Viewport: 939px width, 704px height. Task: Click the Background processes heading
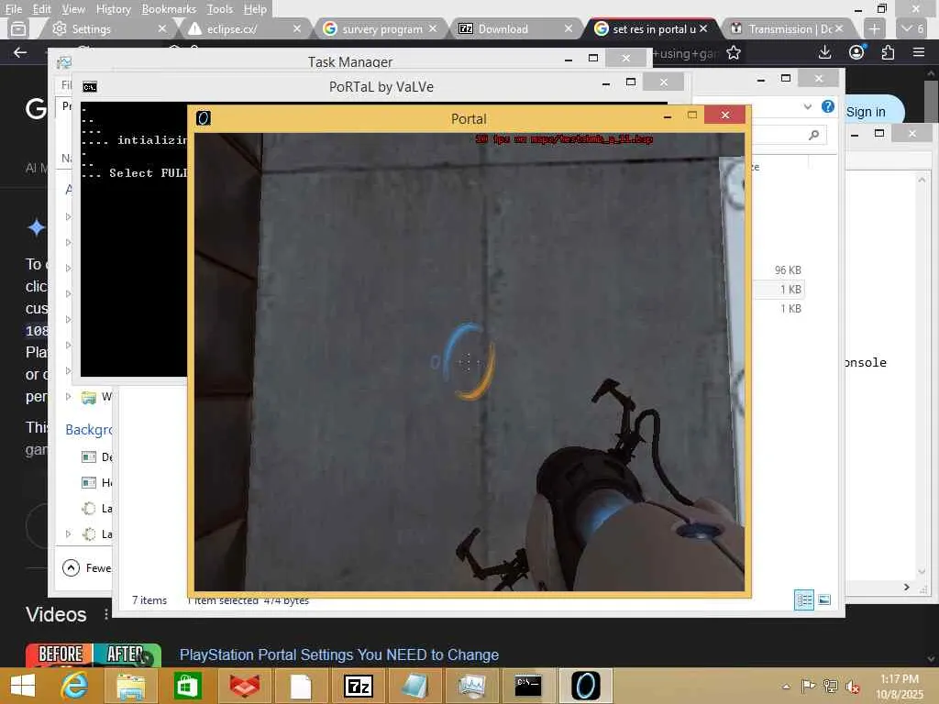[89, 430]
